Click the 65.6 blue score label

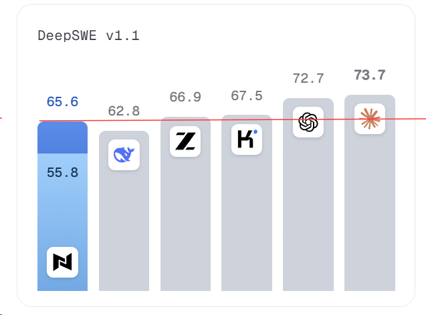point(62,102)
